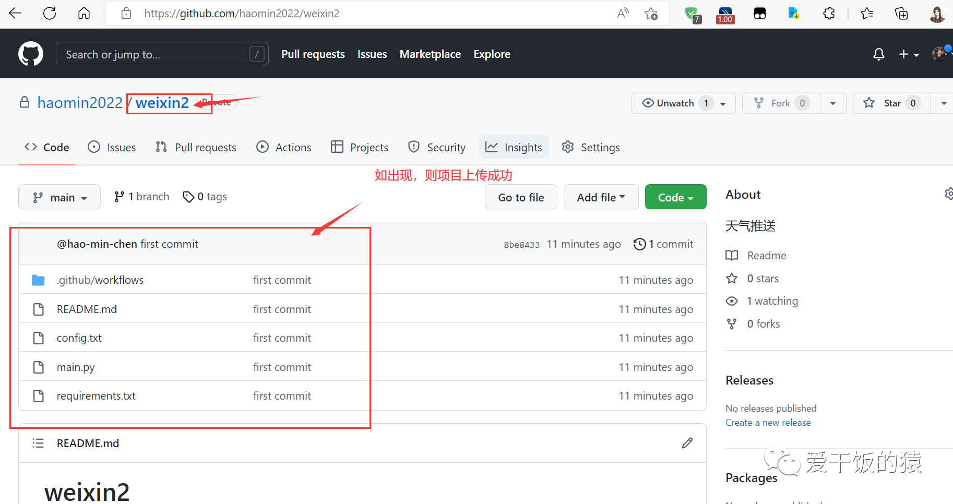Image resolution: width=953 pixels, height=504 pixels.
Task: Click the Fork button
Action: pyautogui.click(x=781, y=103)
